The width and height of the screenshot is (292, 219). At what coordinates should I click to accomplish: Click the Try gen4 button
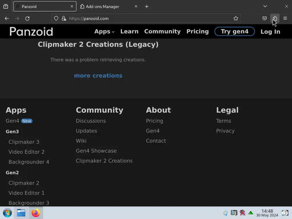pyautogui.click(x=234, y=31)
